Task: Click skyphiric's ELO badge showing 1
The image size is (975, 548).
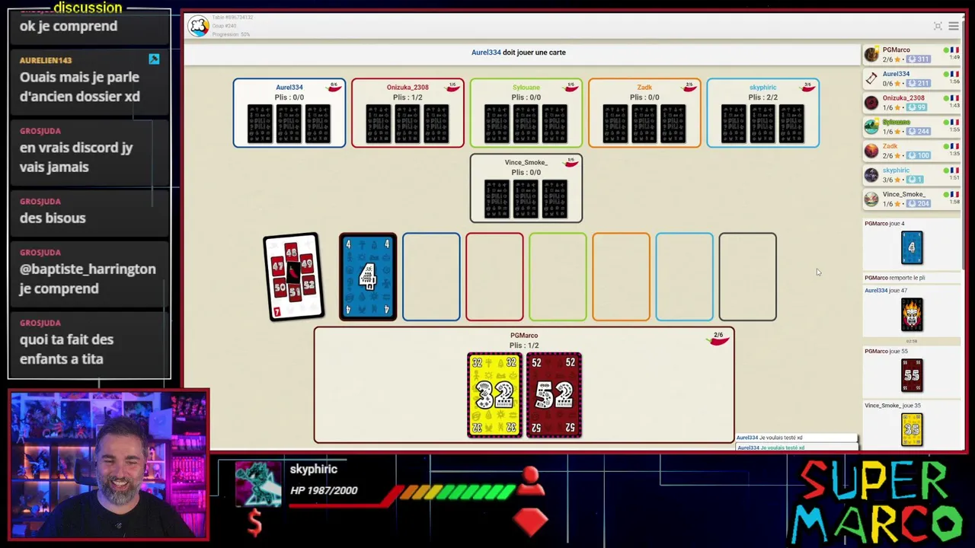Action: click(x=914, y=180)
